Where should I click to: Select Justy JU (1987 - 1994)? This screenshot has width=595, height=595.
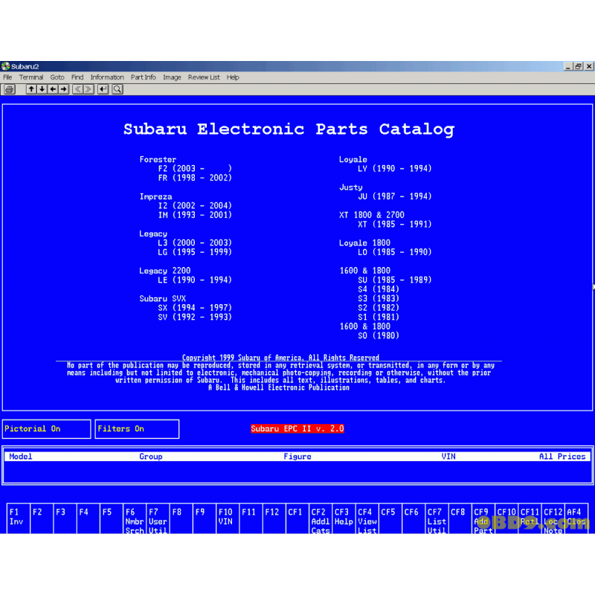tap(395, 196)
